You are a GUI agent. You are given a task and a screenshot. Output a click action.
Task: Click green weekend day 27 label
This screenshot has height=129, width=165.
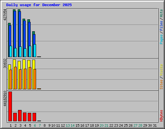pyautogui.click(x=135, y=125)
